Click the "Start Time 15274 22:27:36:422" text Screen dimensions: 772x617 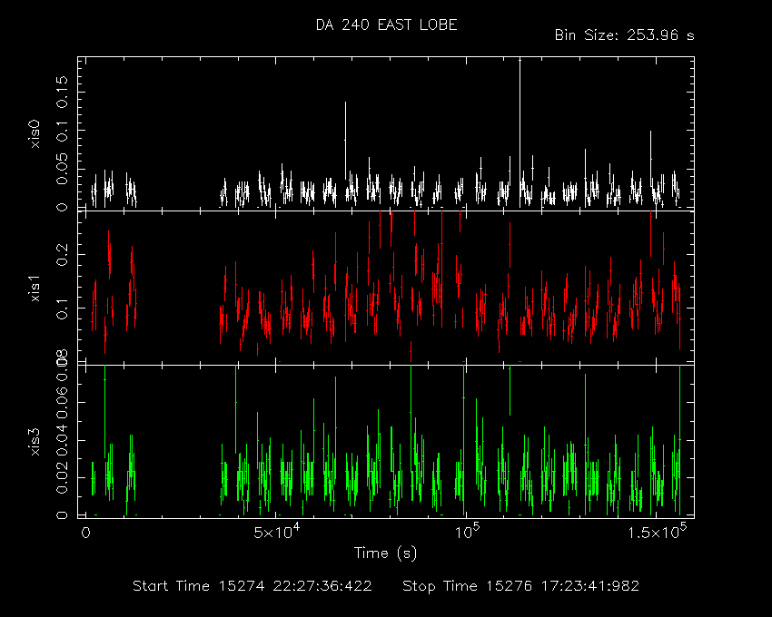(252, 586)
